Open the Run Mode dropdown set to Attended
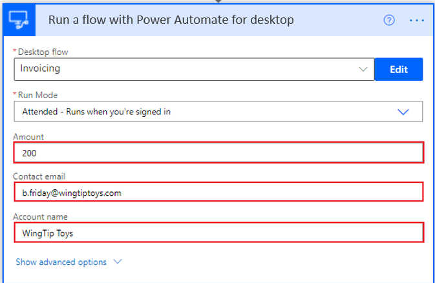435x283 pixels. pyautogui.click(x=218, y=112)
